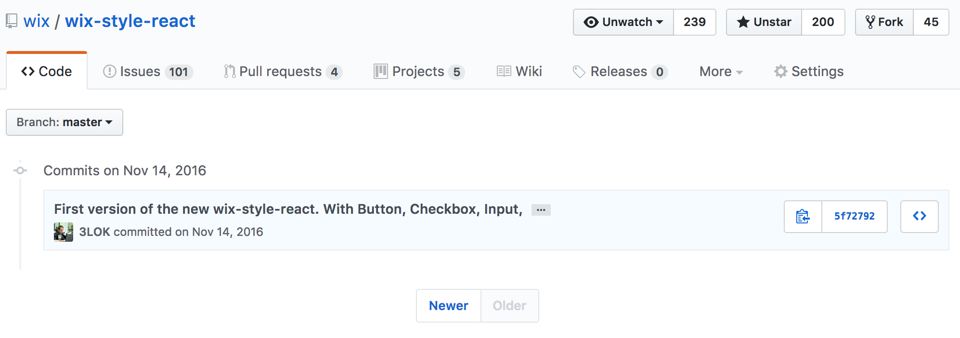Click the 'Commits on Nov 14, 2016' heading
The height and width of the screenshot is (338, 960).
tap(125, 170)
